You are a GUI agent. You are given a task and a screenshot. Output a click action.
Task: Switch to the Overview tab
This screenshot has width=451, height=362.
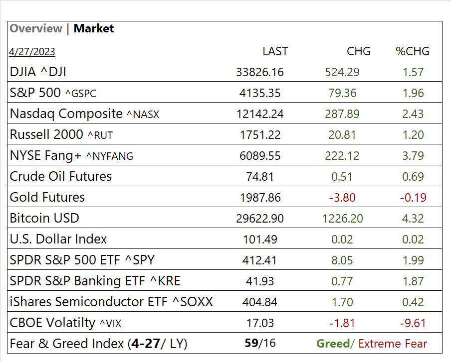pyautogui.click(x=36, y=29)
